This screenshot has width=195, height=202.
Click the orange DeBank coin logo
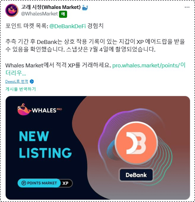pyautogui.click(x=136, y=143)
